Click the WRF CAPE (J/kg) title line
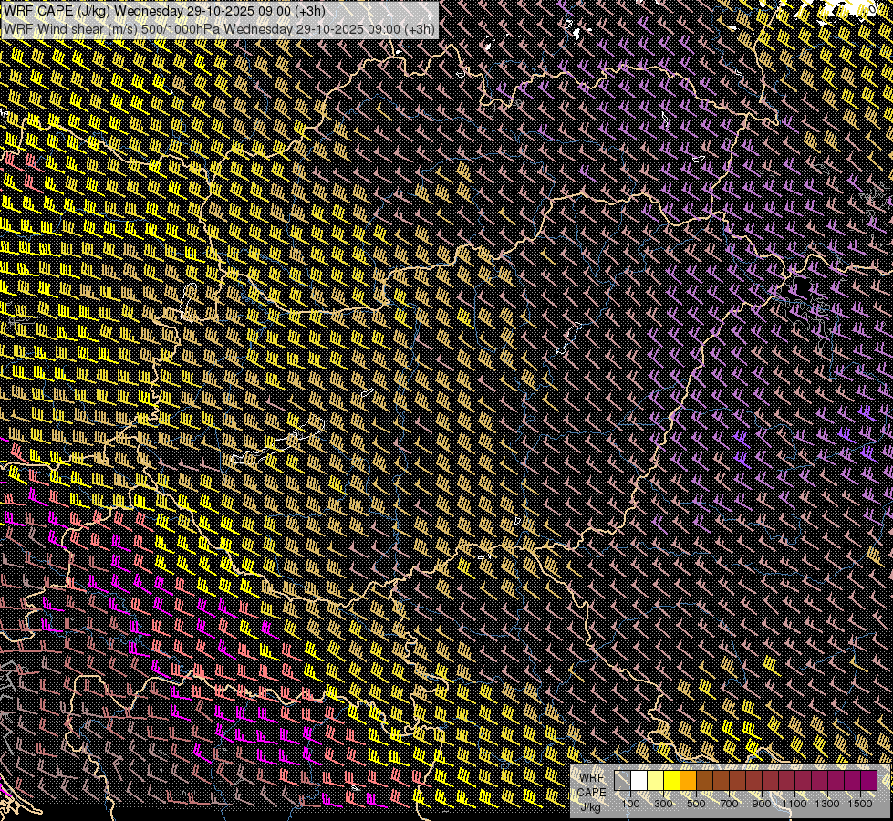Screen dimensions: 893x821 tap(164, 11)
